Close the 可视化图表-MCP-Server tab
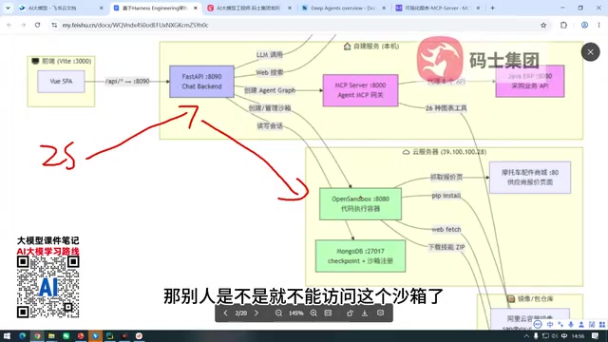The width and height of the screenshot is (608, 342). [x=478, y=8]
